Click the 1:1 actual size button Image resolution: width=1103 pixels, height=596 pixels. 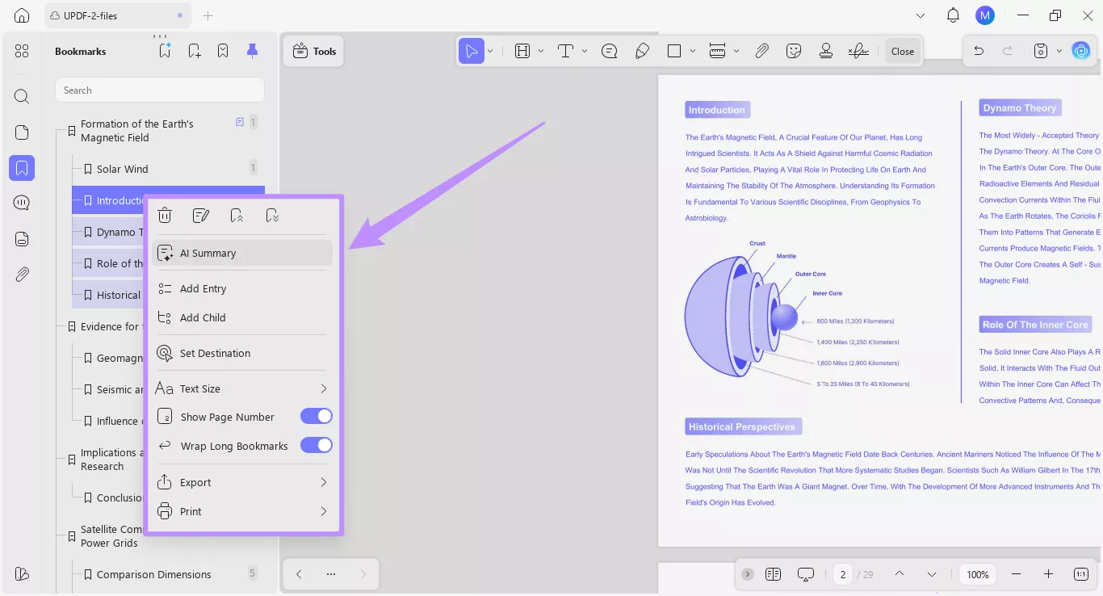click(x=1081, y=574)
